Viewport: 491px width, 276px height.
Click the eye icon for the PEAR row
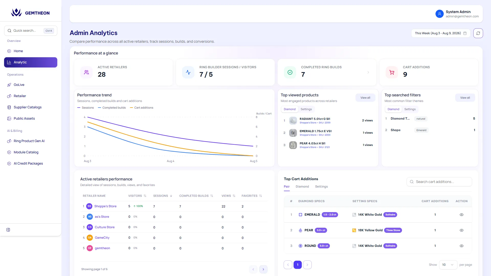pos(462,230)
